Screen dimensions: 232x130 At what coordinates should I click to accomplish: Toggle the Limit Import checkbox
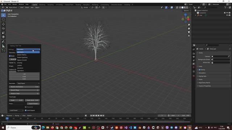26,110
